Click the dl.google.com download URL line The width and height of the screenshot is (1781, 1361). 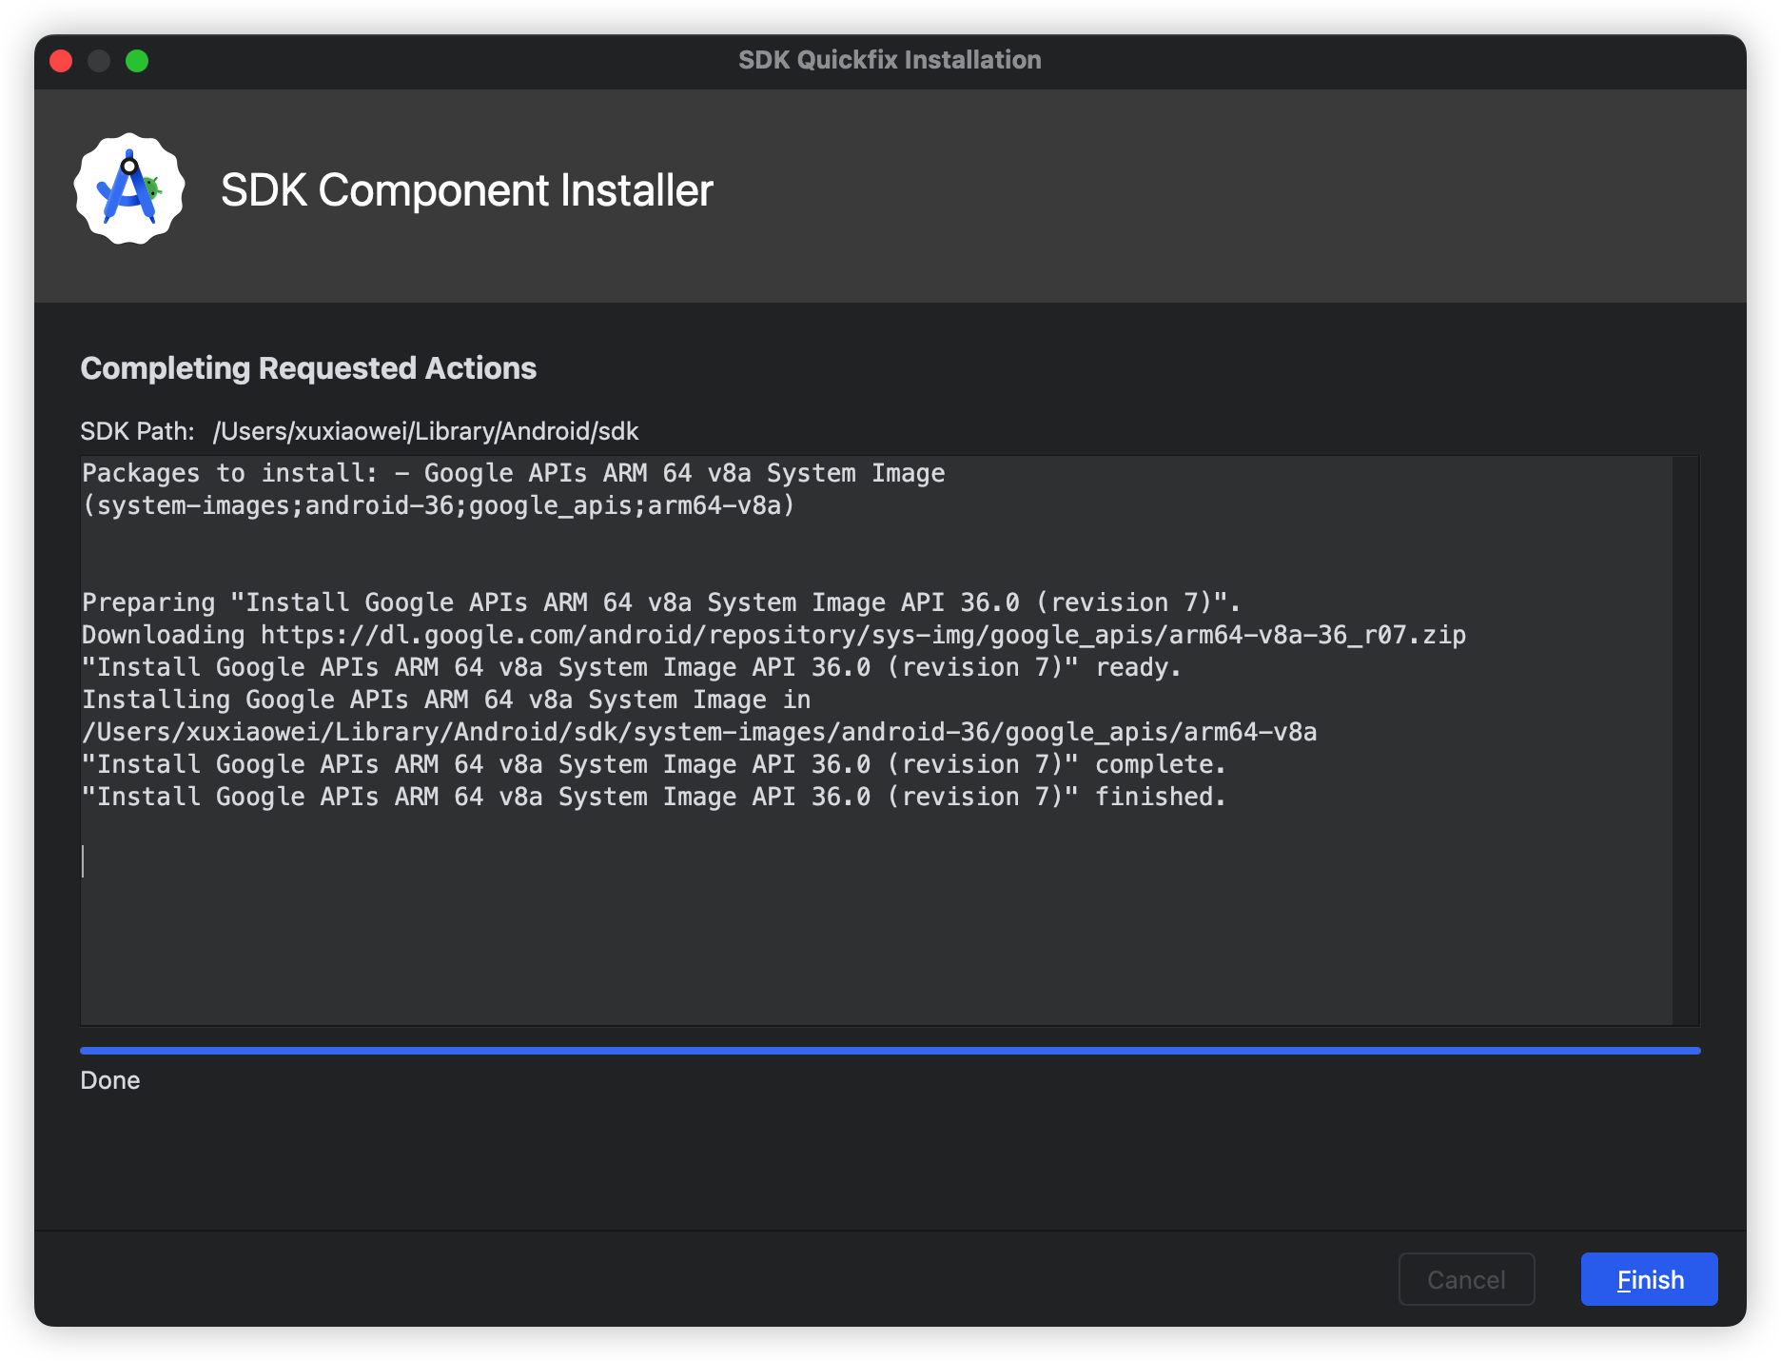click(773, 635)
